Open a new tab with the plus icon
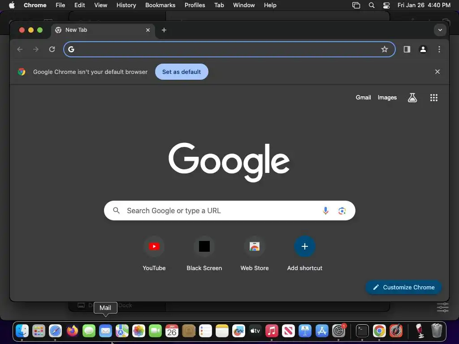Screen dimensions: 459x344 click(x=164, y=30)
